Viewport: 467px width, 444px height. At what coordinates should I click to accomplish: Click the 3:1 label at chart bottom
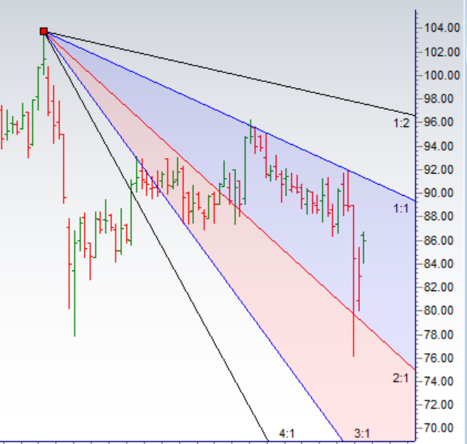tap(362, 434)
